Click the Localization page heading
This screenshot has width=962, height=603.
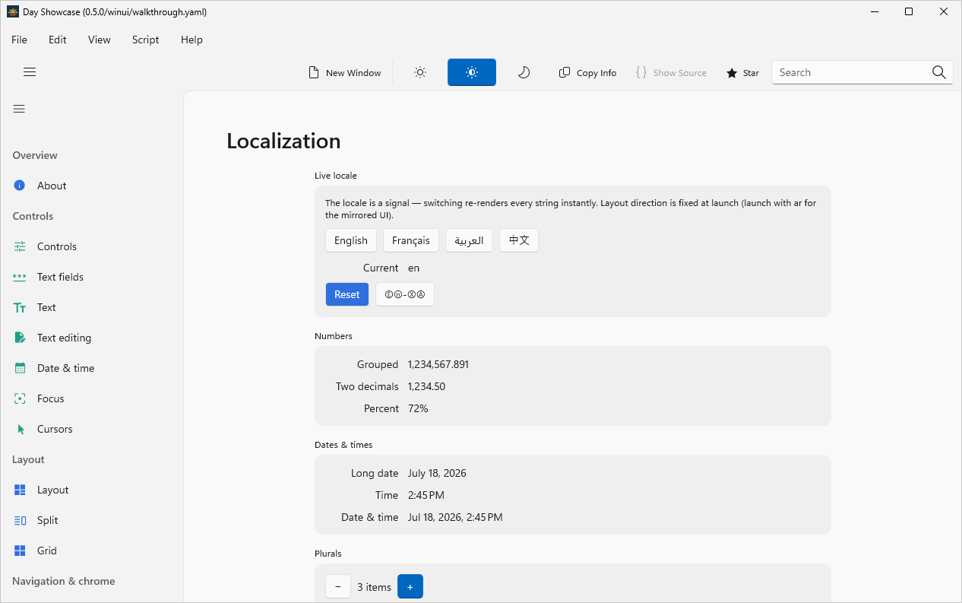283,141
